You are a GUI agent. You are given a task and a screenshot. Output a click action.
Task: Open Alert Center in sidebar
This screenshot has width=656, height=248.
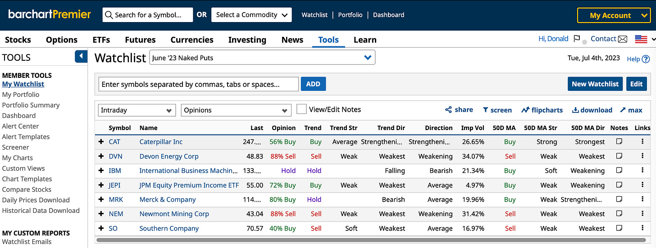tap(20, 126)
